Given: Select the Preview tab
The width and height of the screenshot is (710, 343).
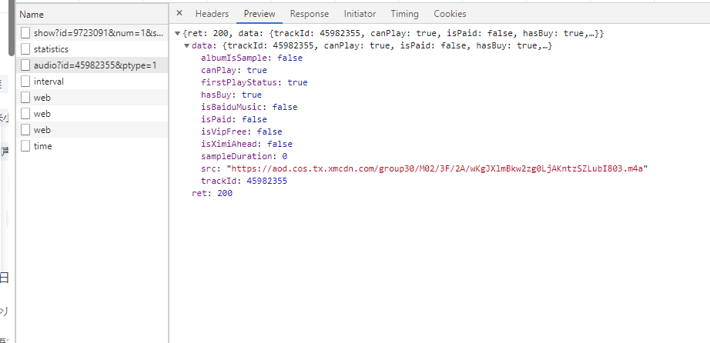Looking at the screenshot, I should (260, 14).
